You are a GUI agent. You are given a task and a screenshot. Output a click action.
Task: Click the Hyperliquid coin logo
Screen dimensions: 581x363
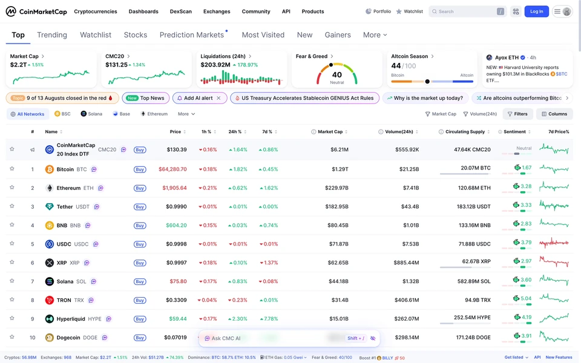coord(49,319)
